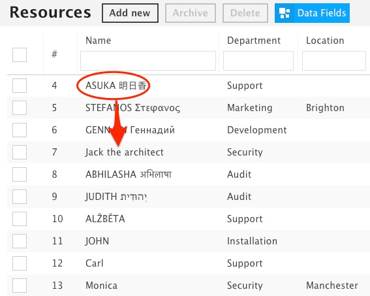This screenshot has width=370, height=296.
Task: Focus the Name filter input field
Action: pyautogui.click(x=148, y=61)
